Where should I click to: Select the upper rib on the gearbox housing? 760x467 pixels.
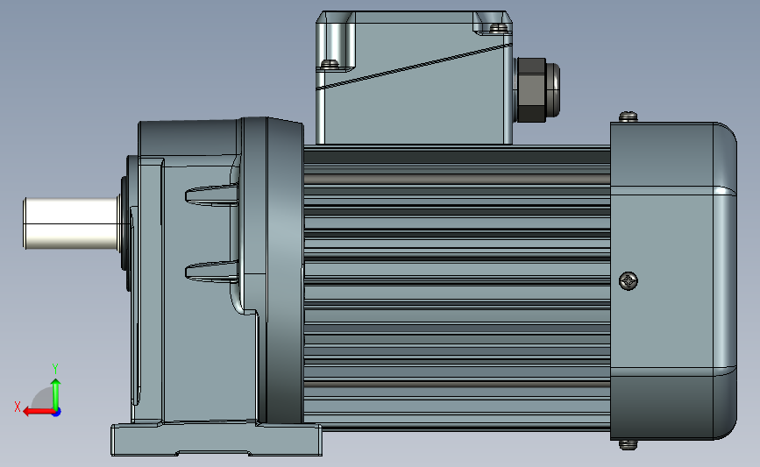click(x=212, y=195)
